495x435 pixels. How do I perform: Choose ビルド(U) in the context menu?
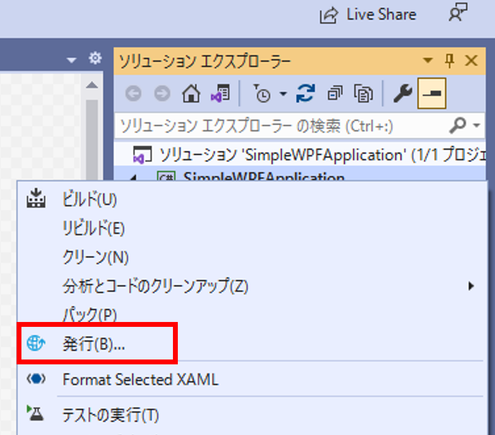(x=90, y=200)
